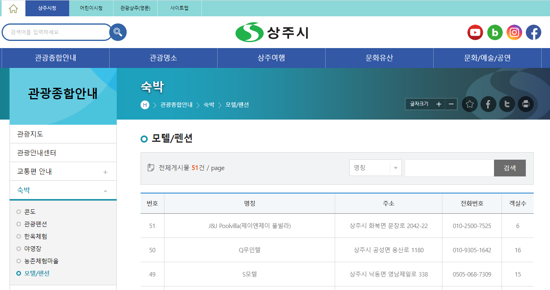
Task: Open the J&J Poolvilla listing
Action: pyautogui.click(x=249, y=226)
